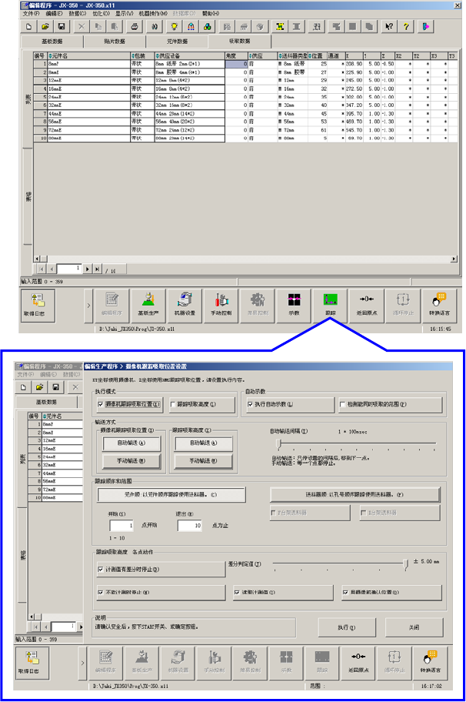Click the 退出(E) end point input field
The height and width of the screenshot is (702, 466).
click(x=190, y=526)
